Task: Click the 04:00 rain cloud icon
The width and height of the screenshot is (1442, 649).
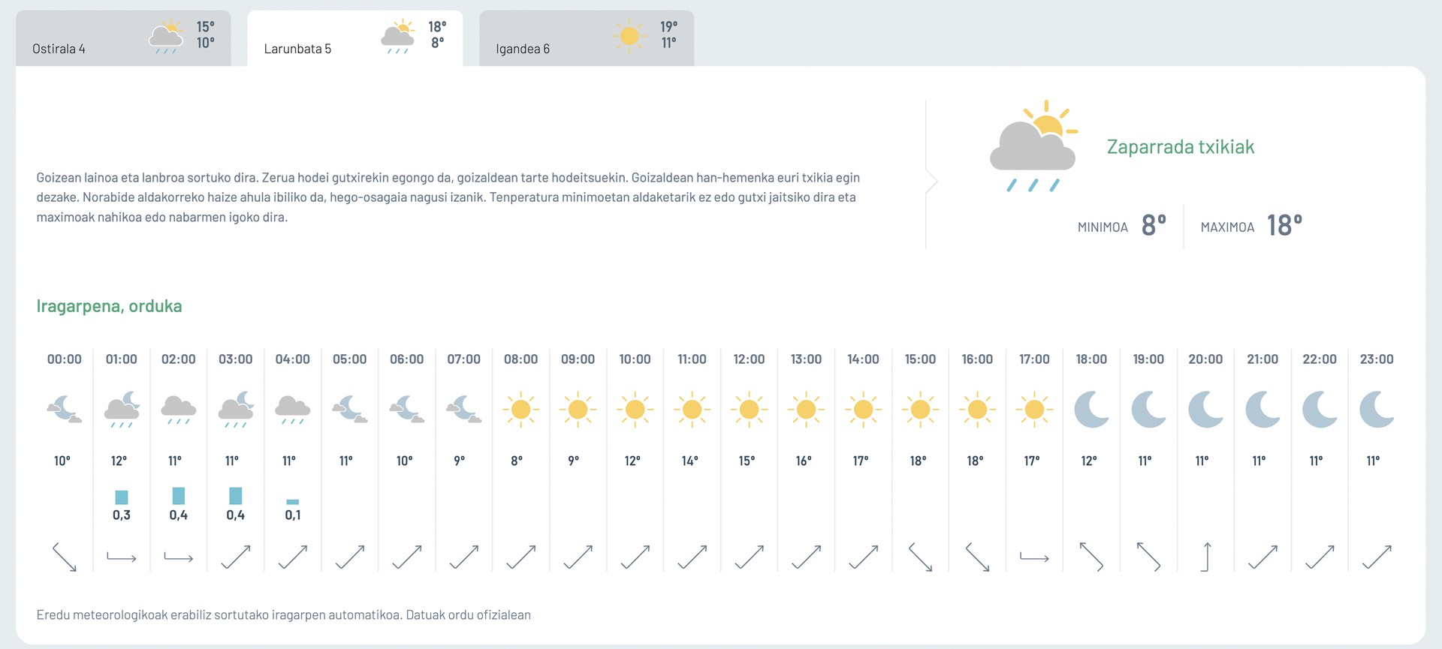Action: coord(293,410)
